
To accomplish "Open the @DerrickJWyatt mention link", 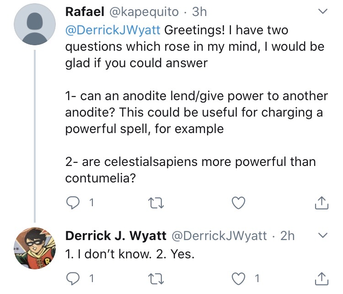I will (x=113, y=32).
